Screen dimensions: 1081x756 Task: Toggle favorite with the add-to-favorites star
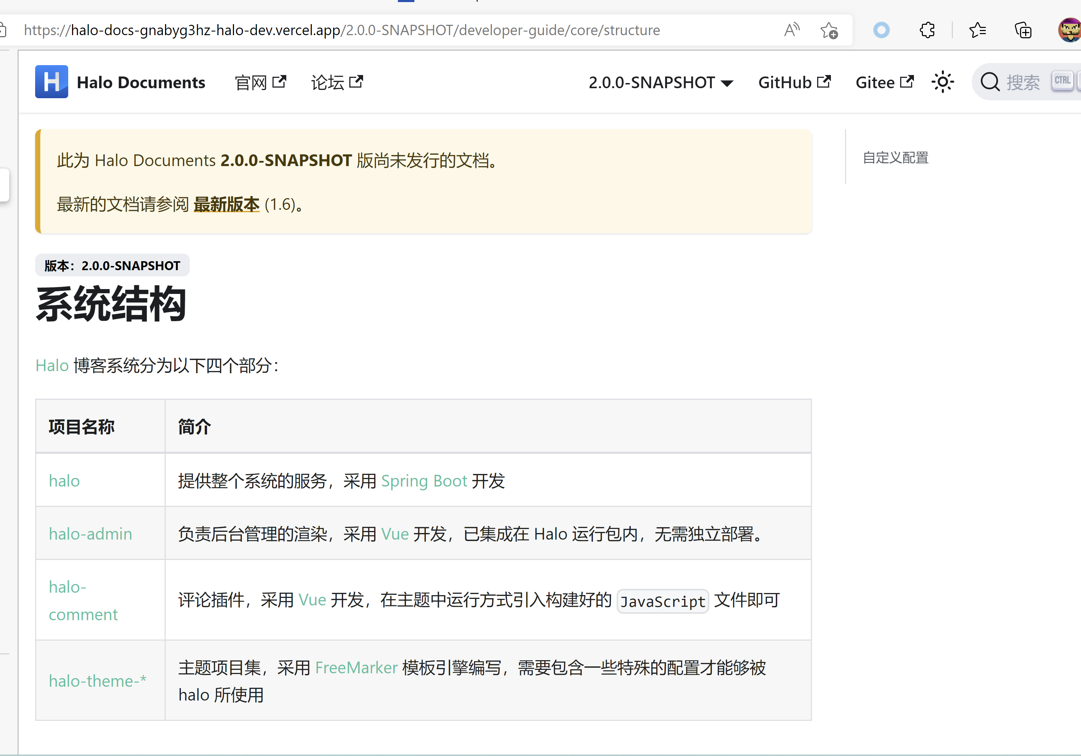[x=828, y=30]
